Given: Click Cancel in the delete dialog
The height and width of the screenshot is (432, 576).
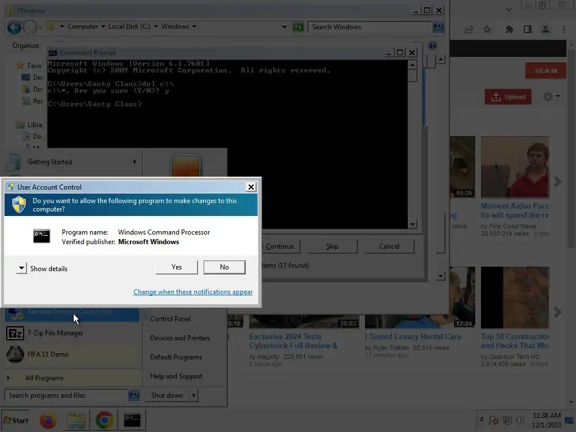Looking at the screenshot, I should tap(389, 246).
